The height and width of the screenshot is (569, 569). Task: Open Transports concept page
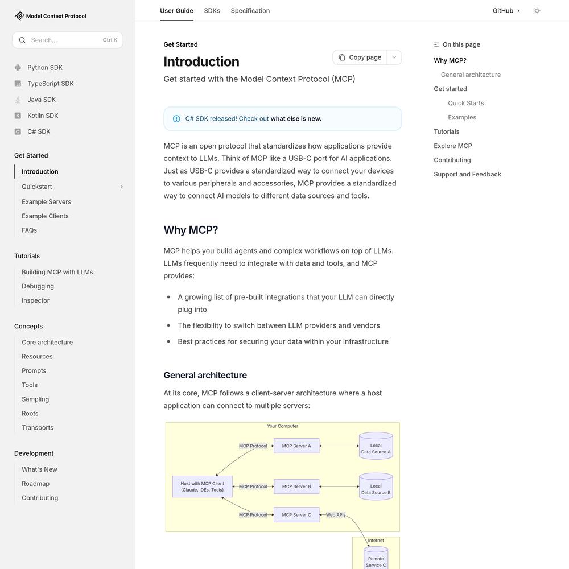(x=38, y=427)
